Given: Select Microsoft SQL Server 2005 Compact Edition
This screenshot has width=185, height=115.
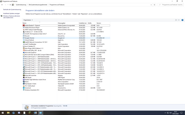Looking at the screenshot, I should [66, 55].
